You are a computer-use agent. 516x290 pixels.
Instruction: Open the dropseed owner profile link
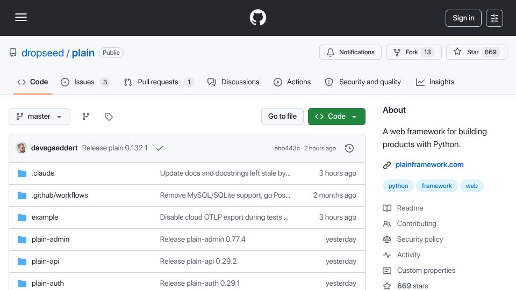pos(42,53)
